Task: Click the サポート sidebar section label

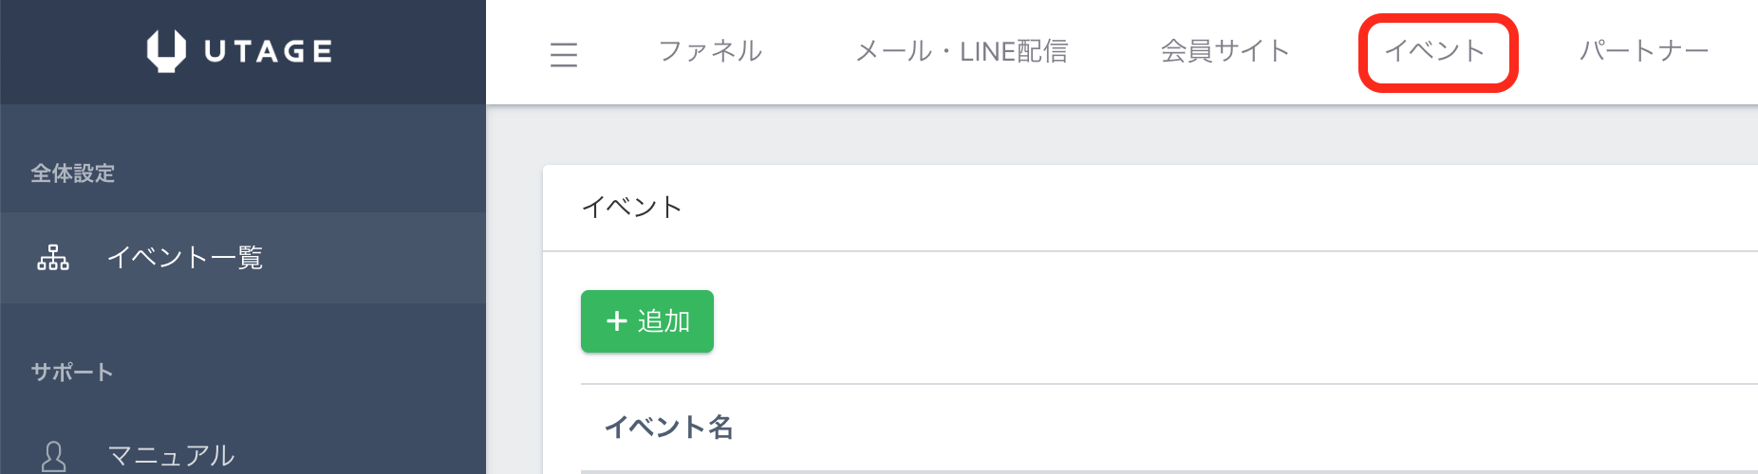Action: pyautogui.click(x=72, y=373)
